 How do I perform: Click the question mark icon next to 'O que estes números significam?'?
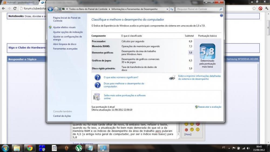pyautogui.click(x=97, y=77)
